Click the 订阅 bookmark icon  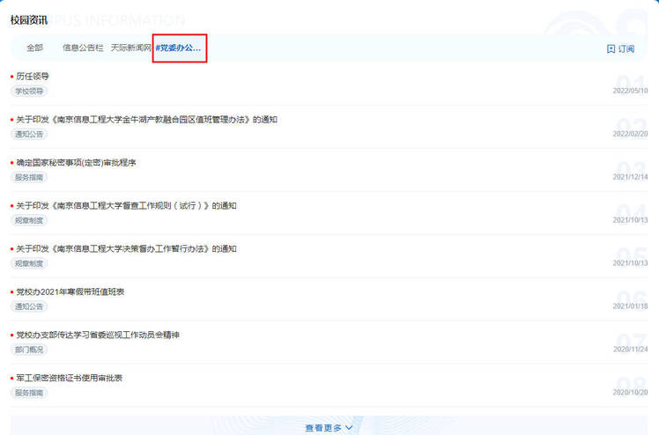tap(611, 49)
